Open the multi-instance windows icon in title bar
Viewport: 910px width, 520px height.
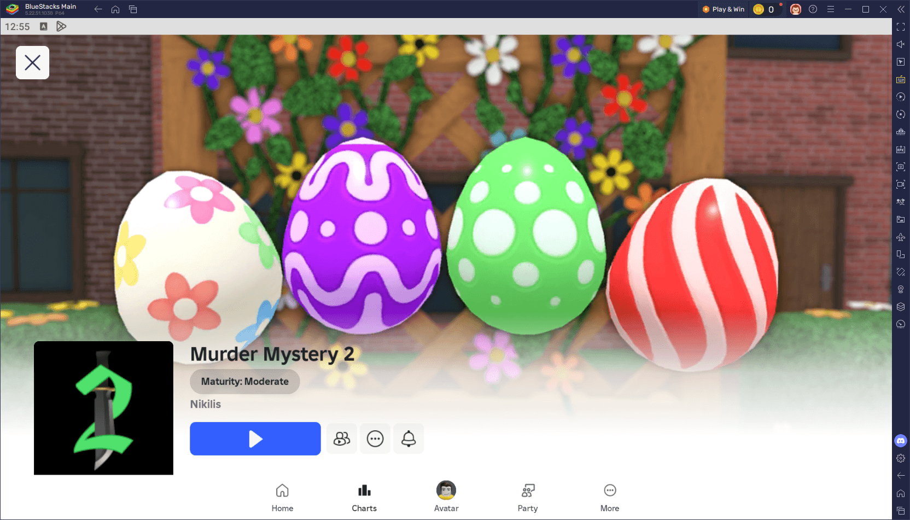133,9
